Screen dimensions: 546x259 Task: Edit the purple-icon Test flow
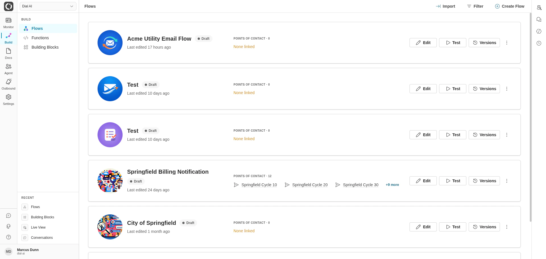[423, 135]
